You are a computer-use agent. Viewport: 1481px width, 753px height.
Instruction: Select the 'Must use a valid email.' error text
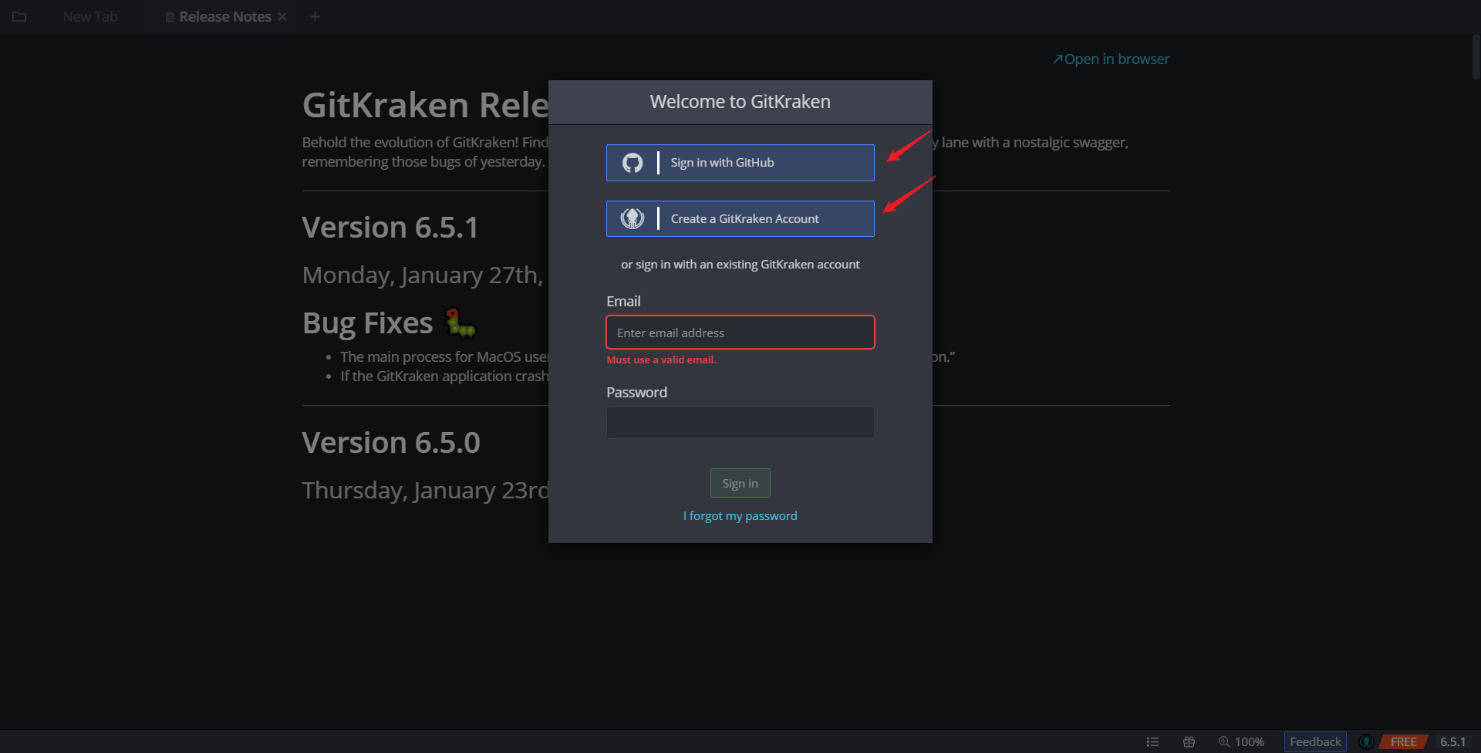[661, 360]
